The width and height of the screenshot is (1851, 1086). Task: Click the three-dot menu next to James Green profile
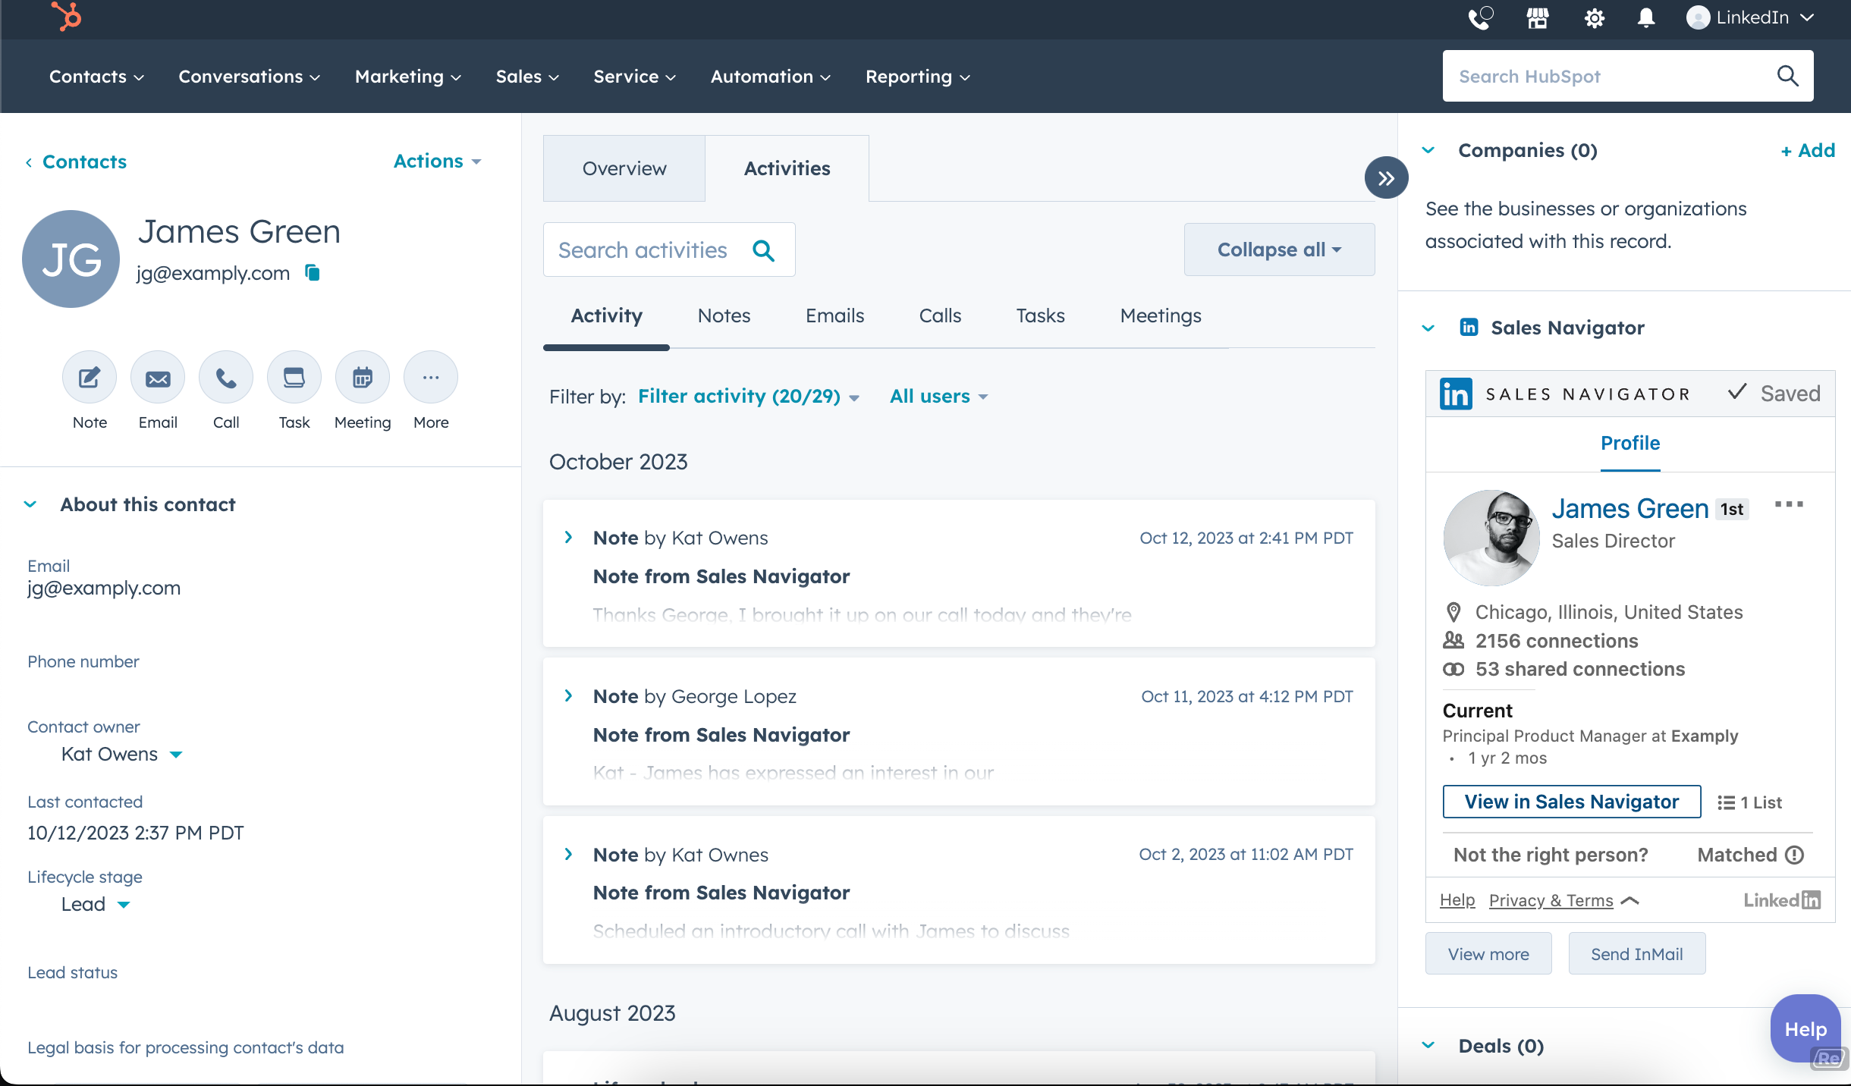click(1789, 504)
